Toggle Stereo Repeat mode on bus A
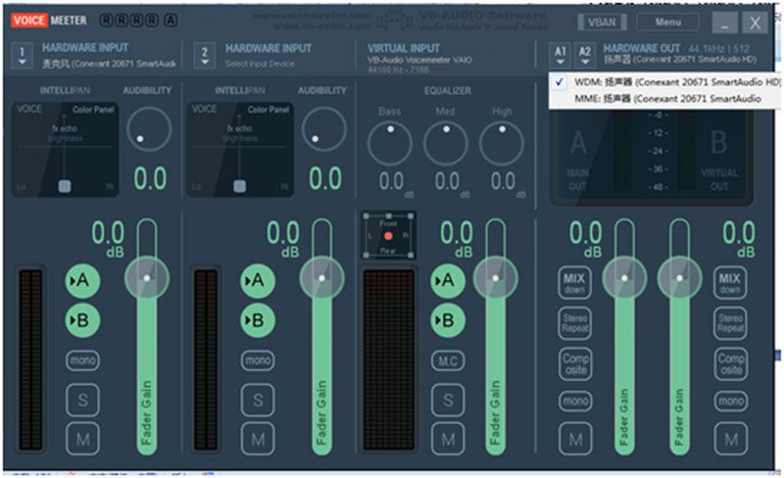The width and height of the screenshot is (784, 478). (x=574, y=323)
